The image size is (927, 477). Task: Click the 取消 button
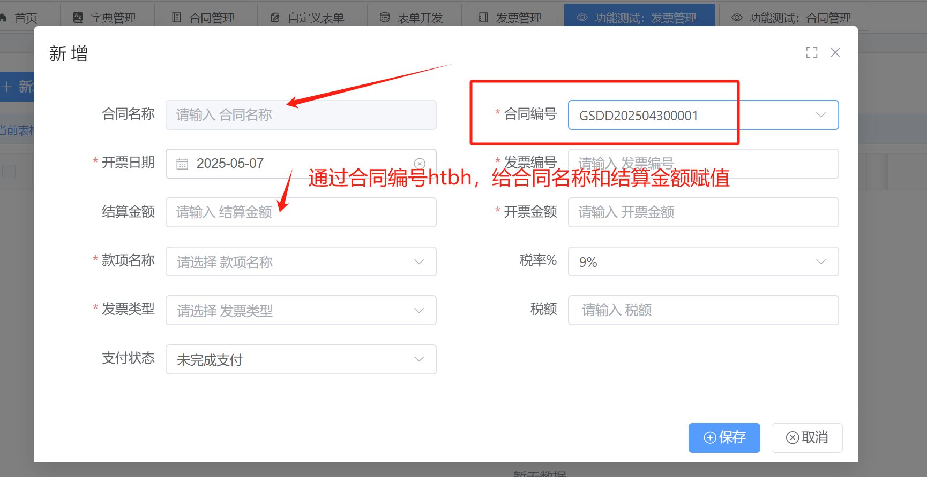806,437
